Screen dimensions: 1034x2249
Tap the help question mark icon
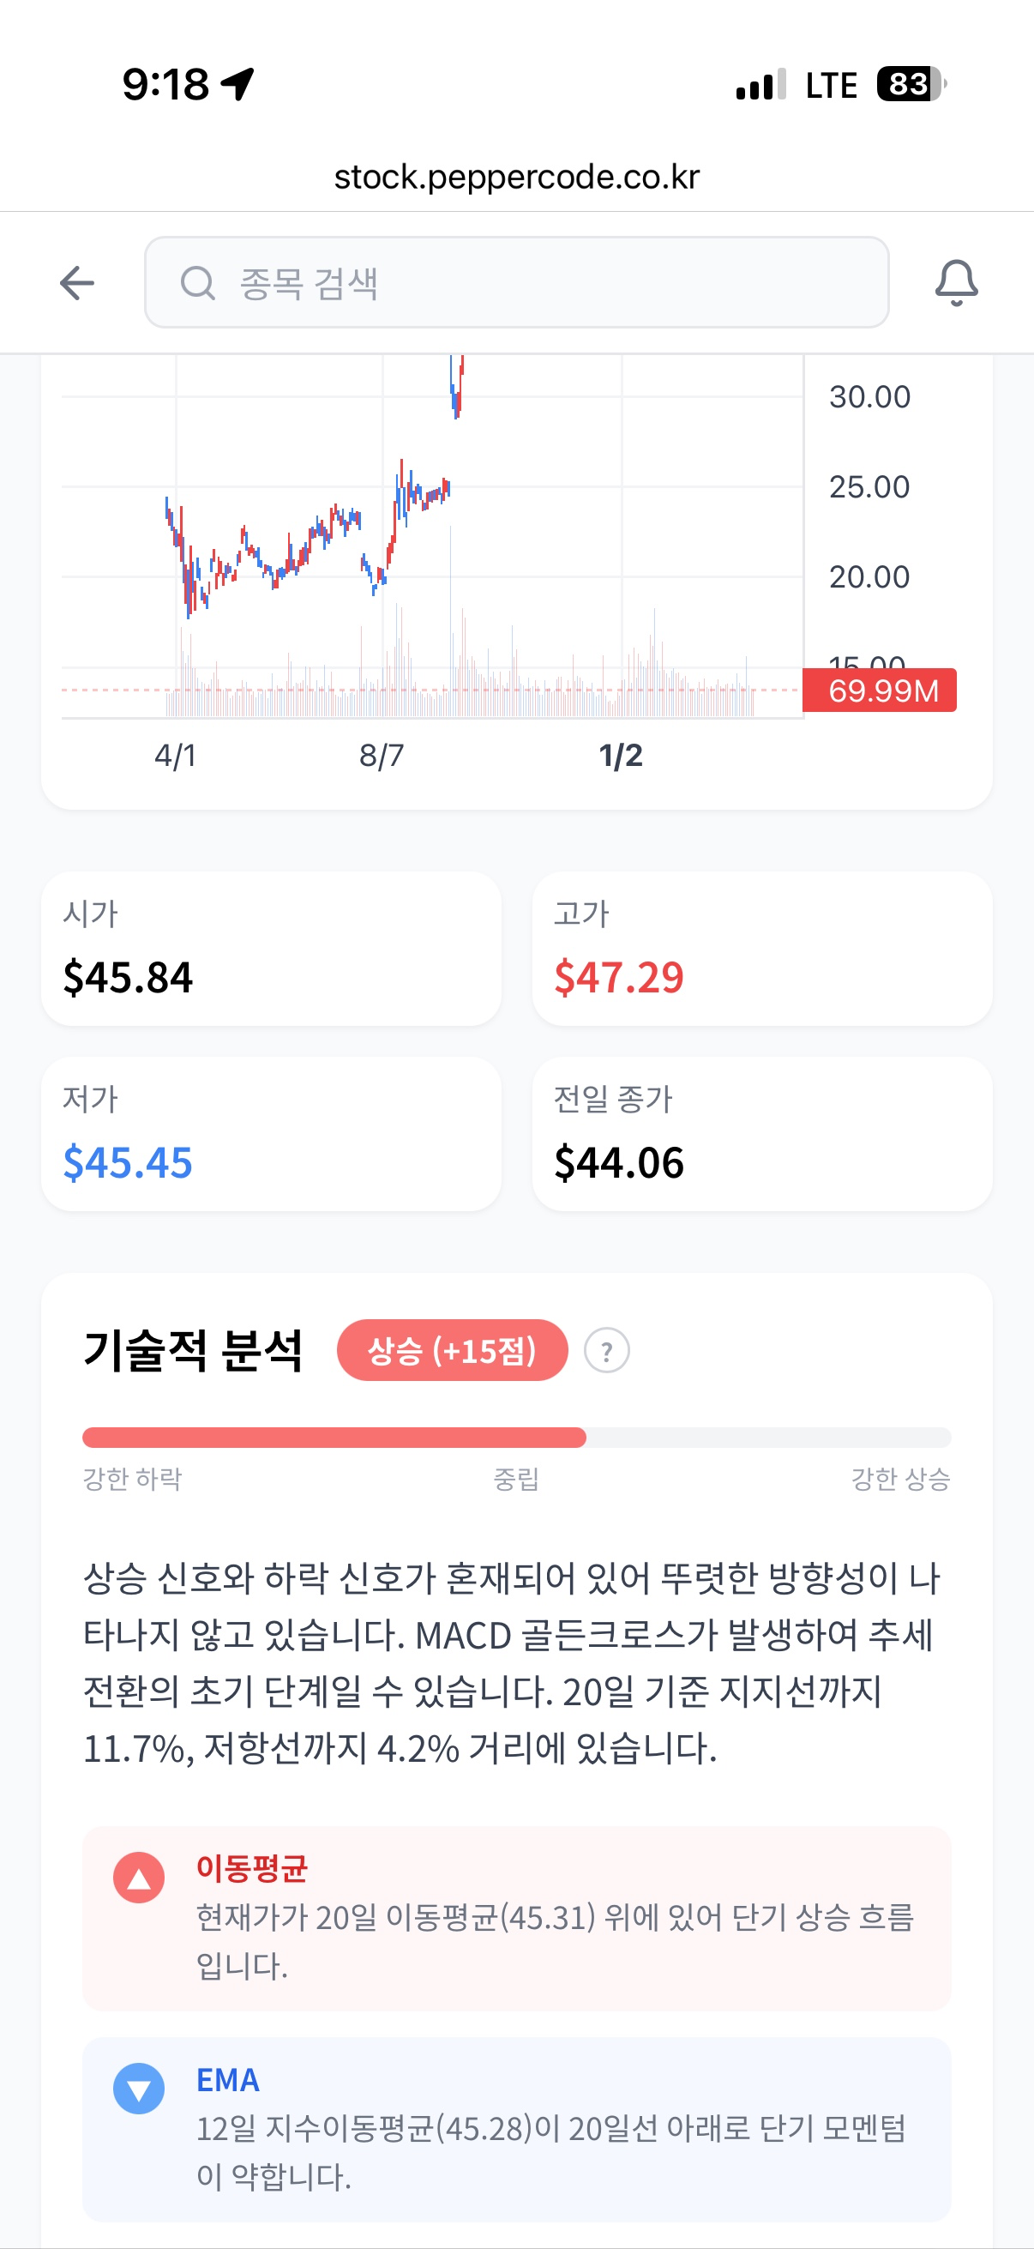[606, 1351]
